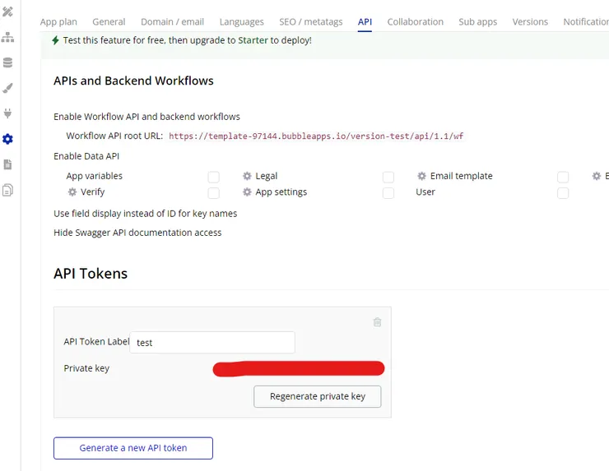This screenshot has height=471, width=609.
Task: Click the gear icon beside Verify
Action: [x=72, y=192]
